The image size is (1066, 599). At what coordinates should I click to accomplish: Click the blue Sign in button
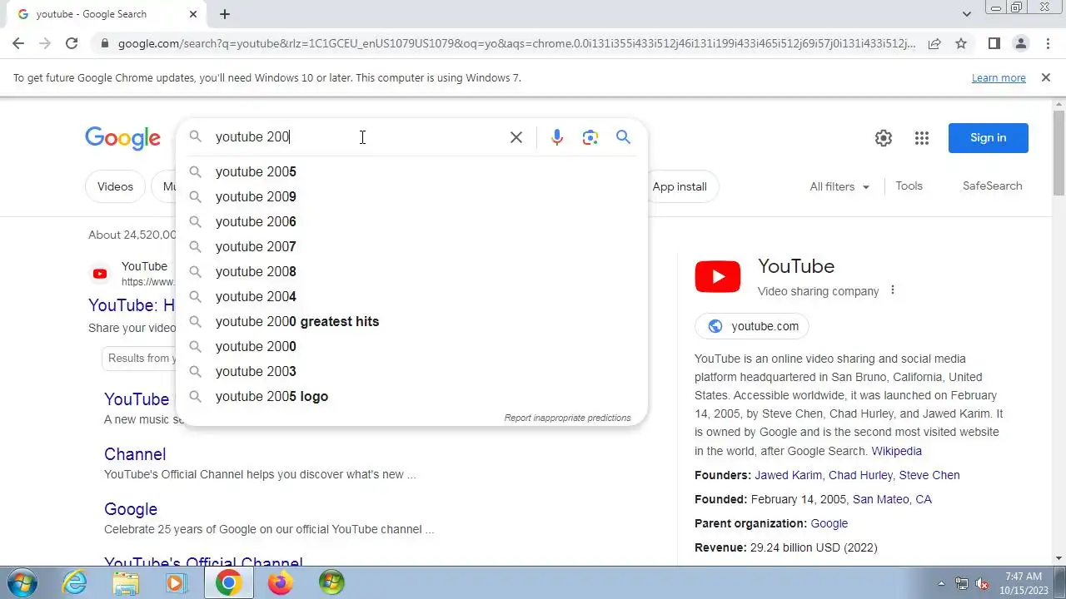click(x=988, y=138)
